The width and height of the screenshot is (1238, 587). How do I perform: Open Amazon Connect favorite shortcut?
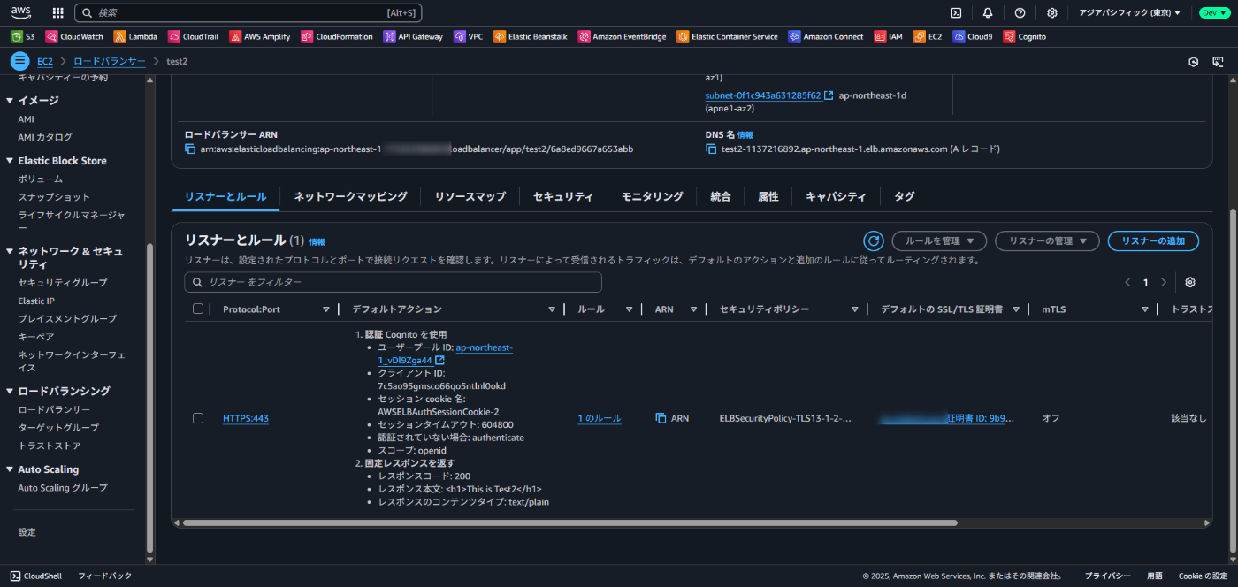(826, 36)
